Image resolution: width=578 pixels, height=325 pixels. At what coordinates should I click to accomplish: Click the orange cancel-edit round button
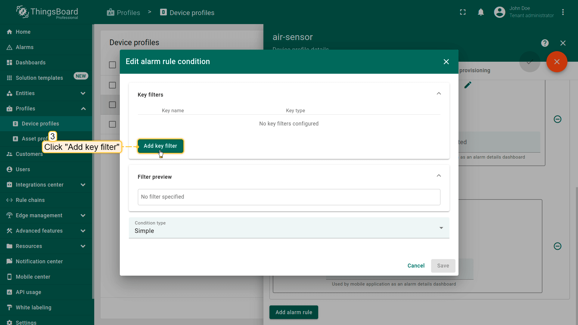557,62
